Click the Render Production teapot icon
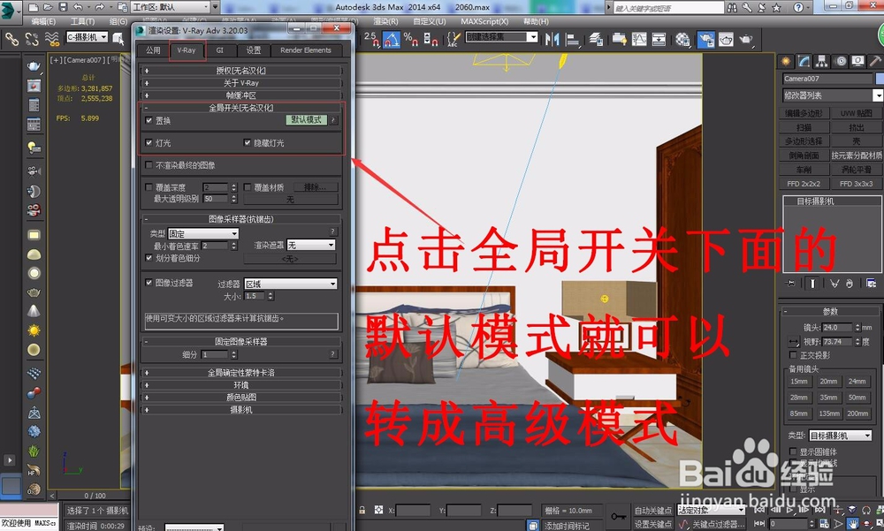This screenshot has height=531, width=884. 746,39
